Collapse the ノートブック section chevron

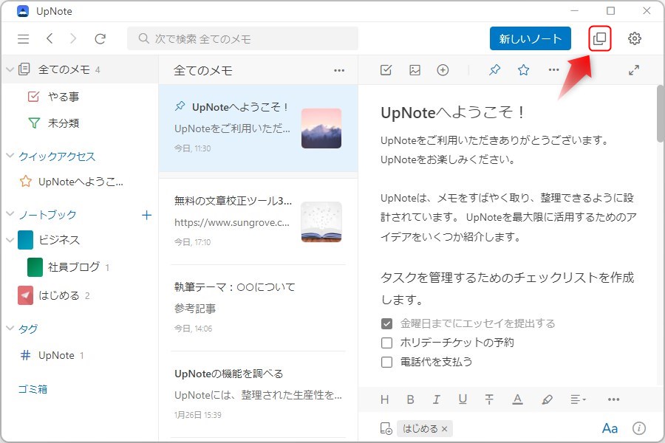pos(10,214)
